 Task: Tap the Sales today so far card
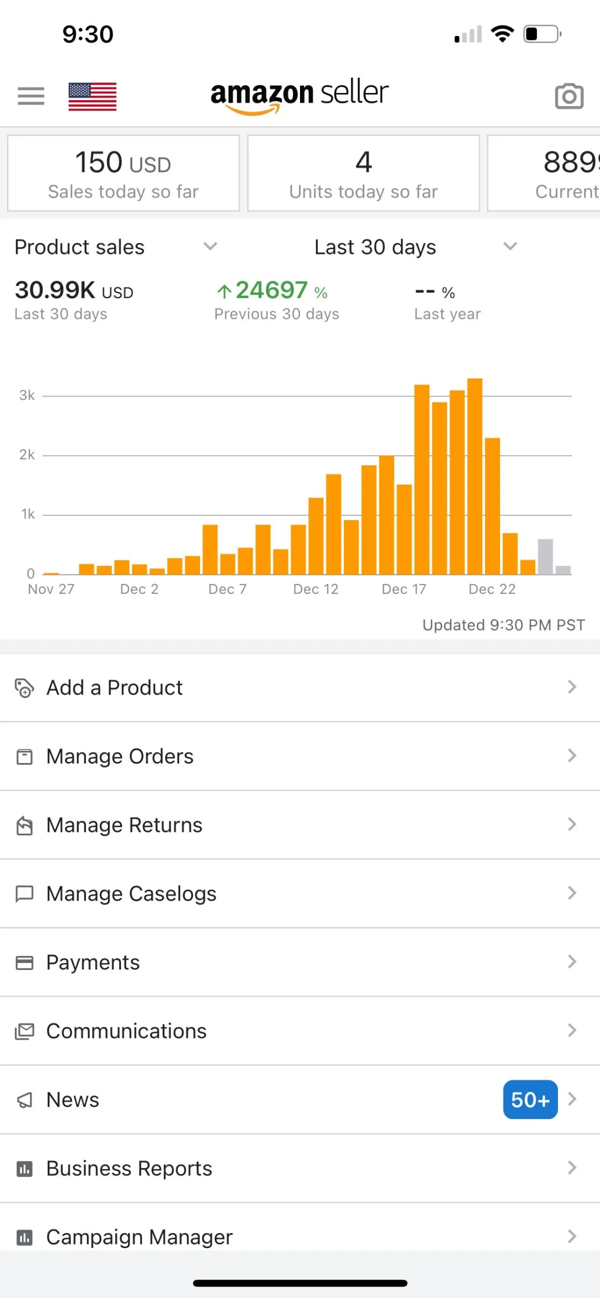123,173
